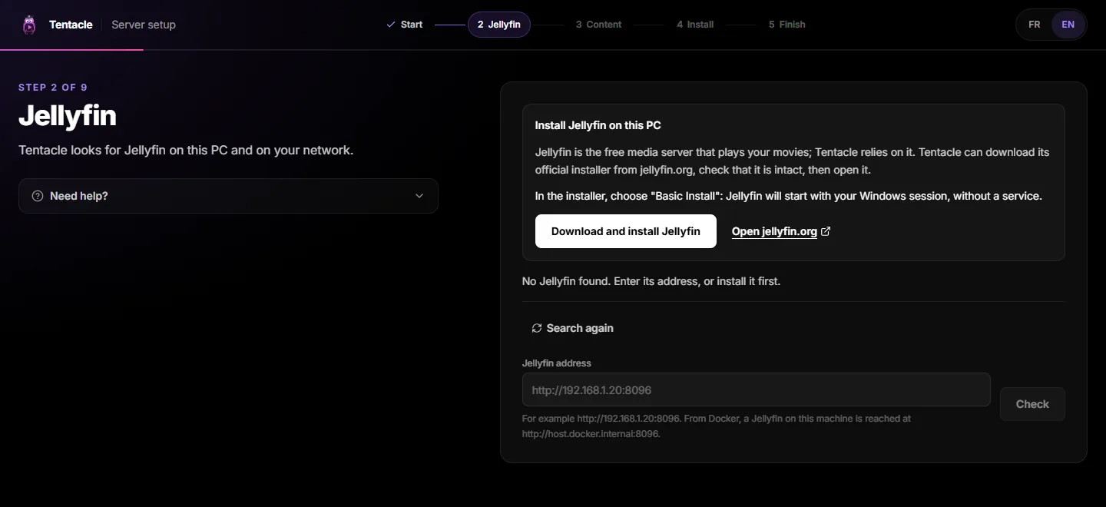The image size is (1106, 507).
Task: Click "Tentacle looks for Jellyfin" description text
Action: click(186, 150)
